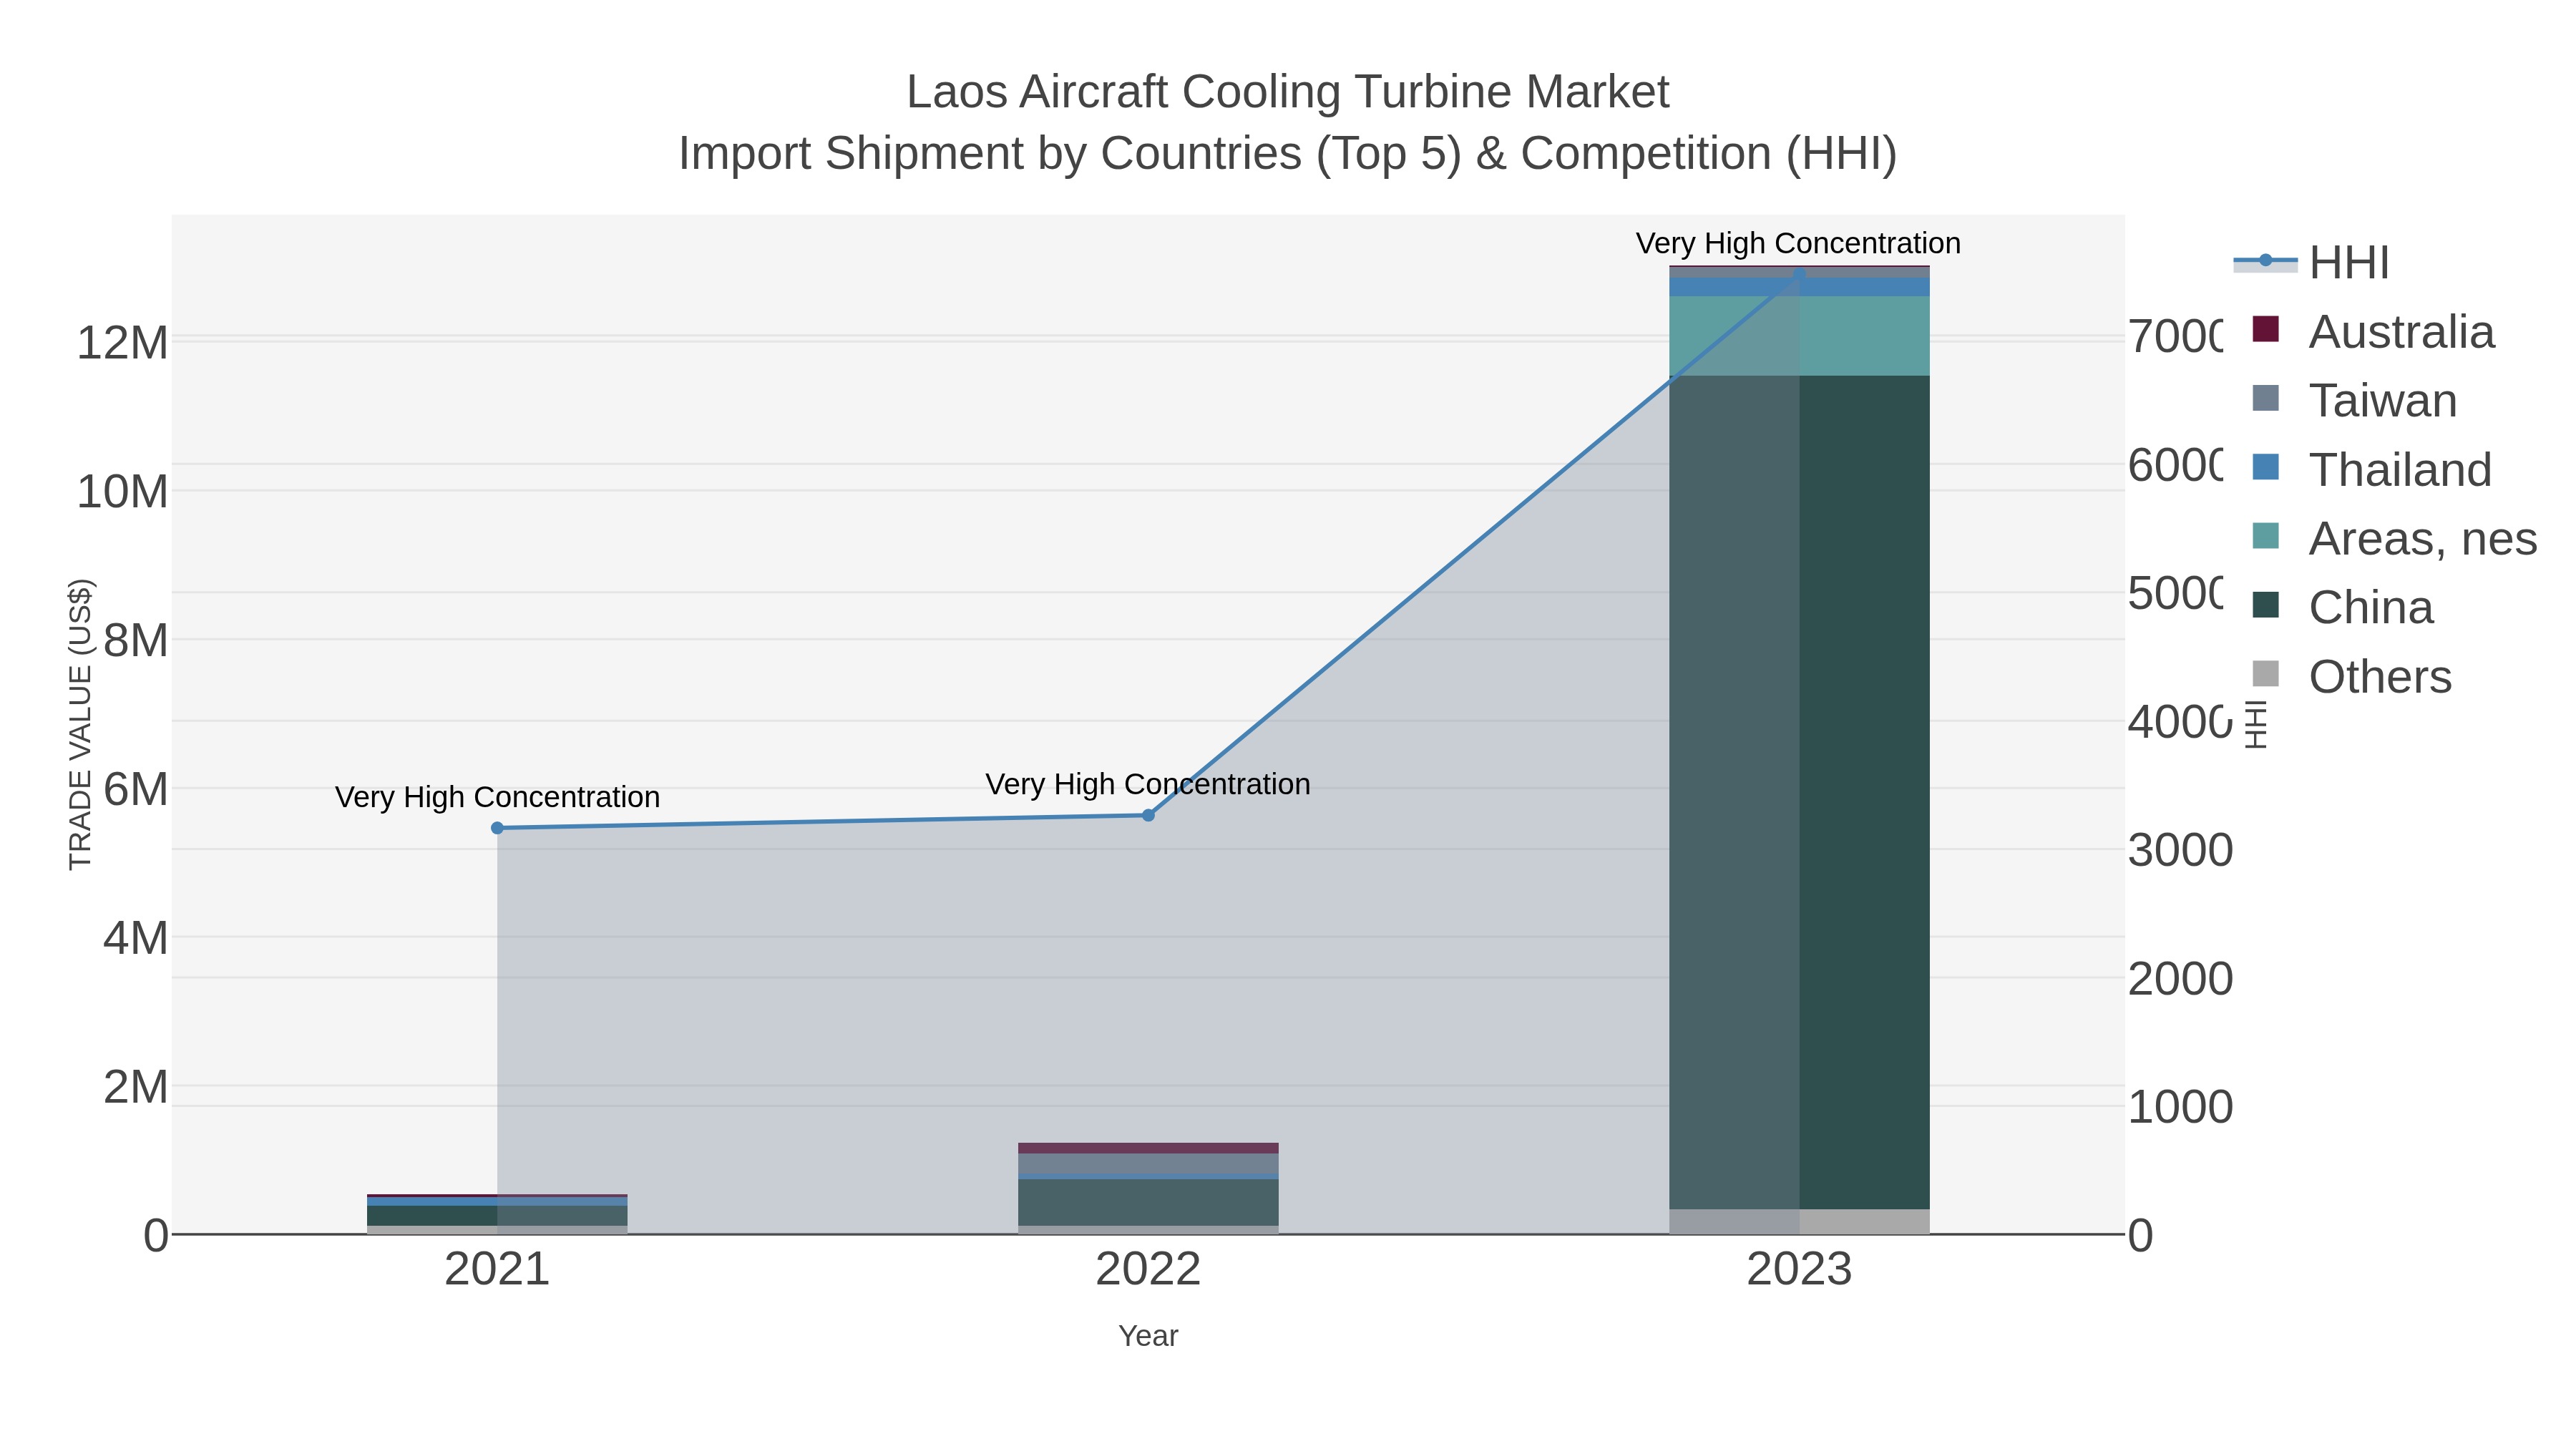The height and width of the screenshot is (1449, 2576).
Task: Click the Australia maroon legend swatch
Action: click(2265, 329)
